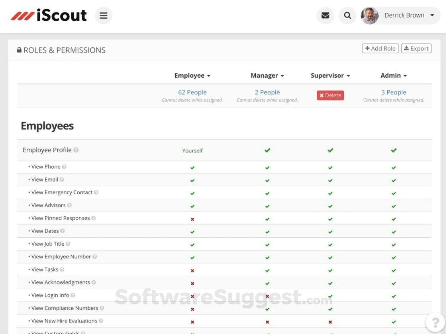Click the lock icon beside Roles & Permissions
The image size is (447, 336).
pyautogui.click(x=20, y=50)
